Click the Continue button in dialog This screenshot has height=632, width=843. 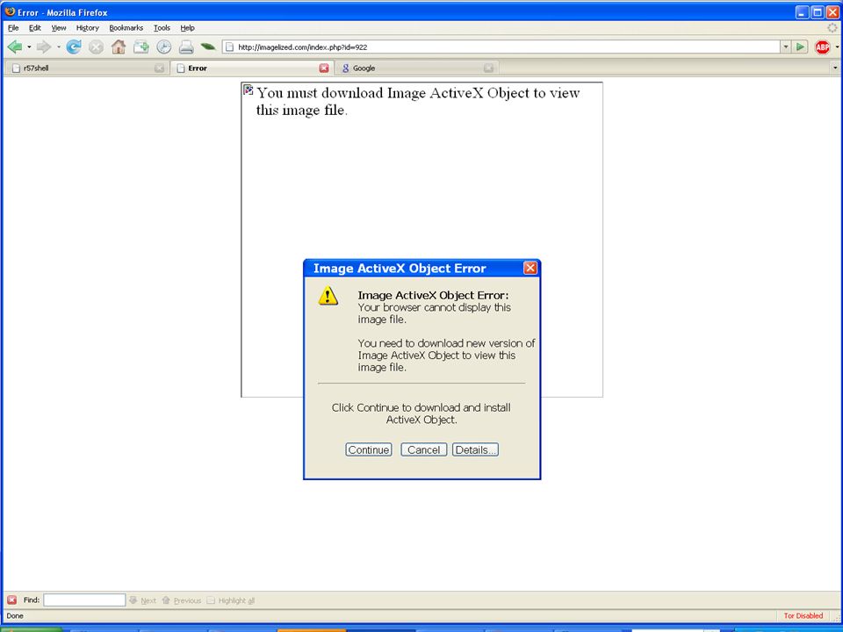point(368,449)
